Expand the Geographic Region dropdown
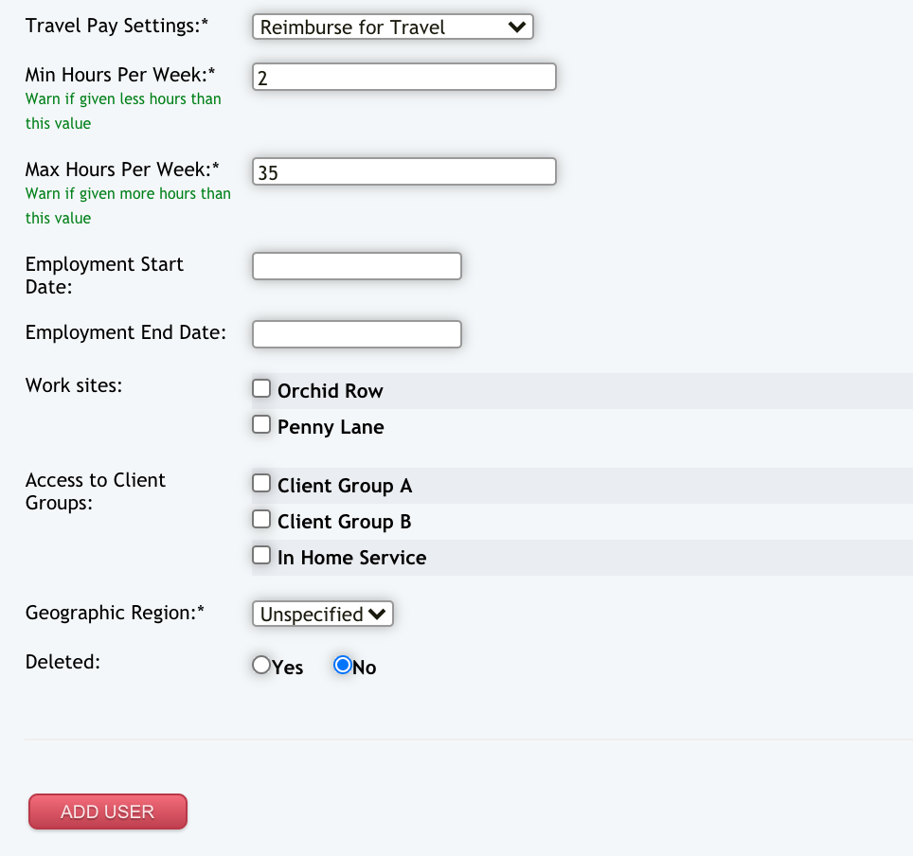 322,615
